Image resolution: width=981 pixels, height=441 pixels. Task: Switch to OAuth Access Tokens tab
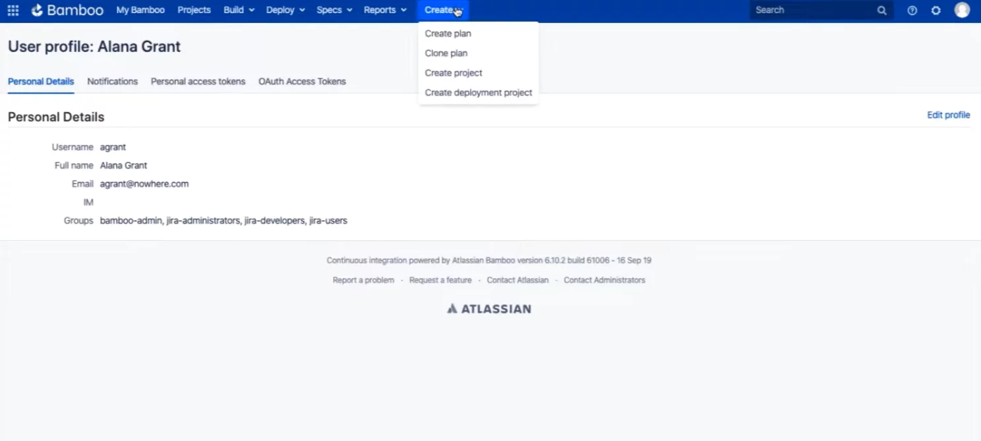coord(302,82)
